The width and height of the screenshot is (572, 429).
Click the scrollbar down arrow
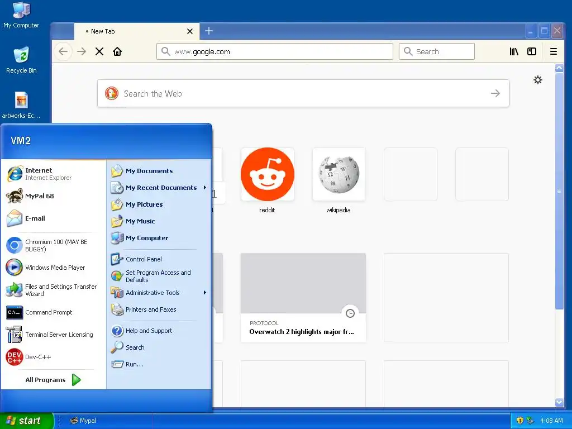[559, 402]
